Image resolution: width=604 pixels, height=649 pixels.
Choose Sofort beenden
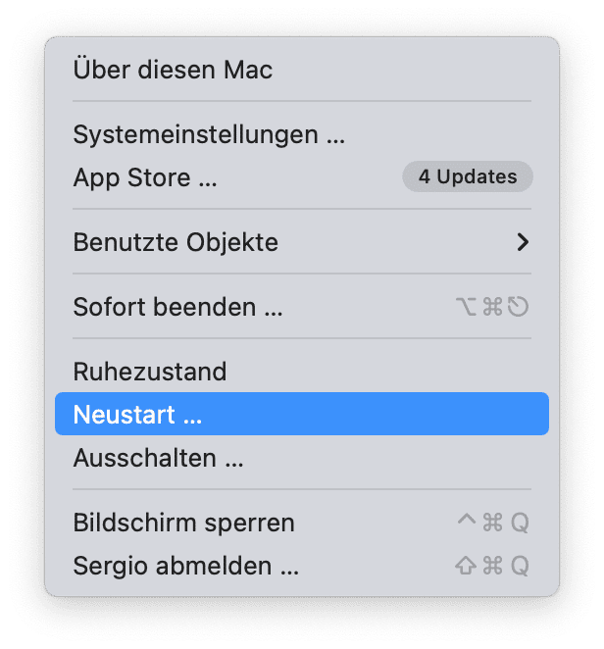pyautogui.click(x=177, y=307)
